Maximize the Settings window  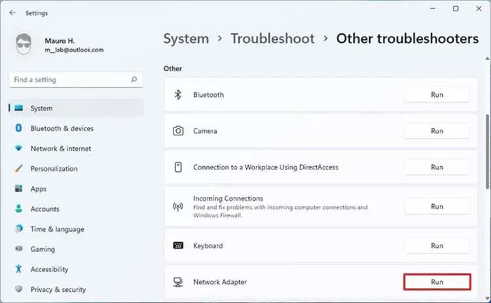point(456,9)
